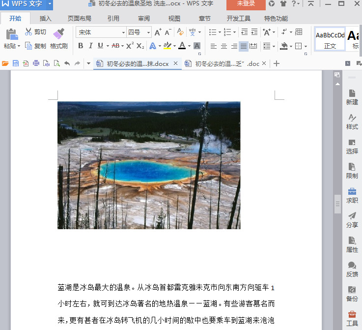This screenshot has width=362, height=330.
Task: Save the document with floppy icon
Action: [15, 63]
